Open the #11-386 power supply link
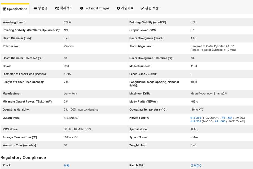 pyautogui.click(x=220, y=121)
